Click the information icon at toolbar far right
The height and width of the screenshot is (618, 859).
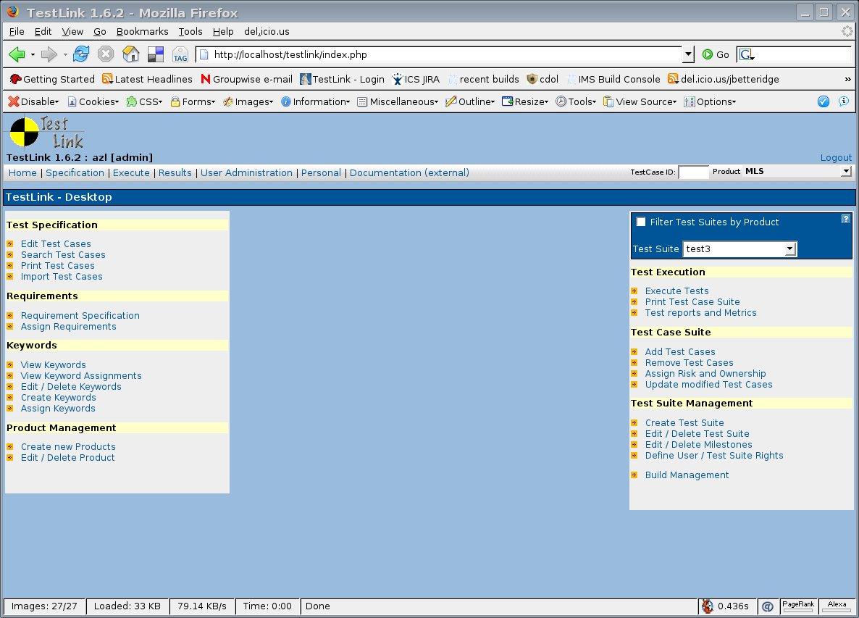pos(844,101)
